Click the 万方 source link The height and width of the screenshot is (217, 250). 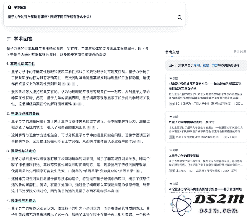[215, 65]
